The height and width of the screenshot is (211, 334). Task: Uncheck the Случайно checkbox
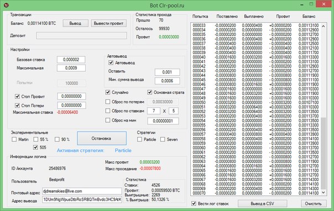click(x=108, y=92)
